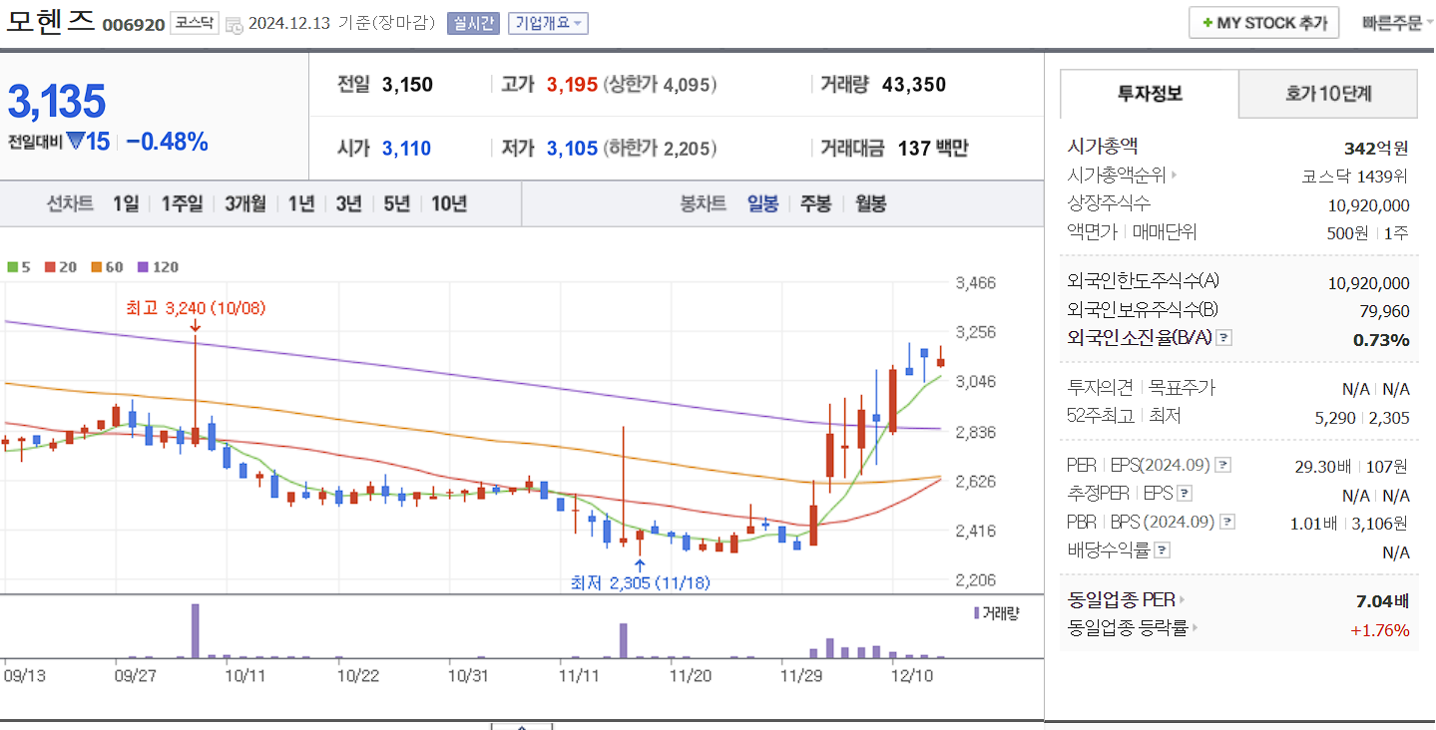
Task: Click the purple 거래량 legend icon
Action: pos(975,613)
